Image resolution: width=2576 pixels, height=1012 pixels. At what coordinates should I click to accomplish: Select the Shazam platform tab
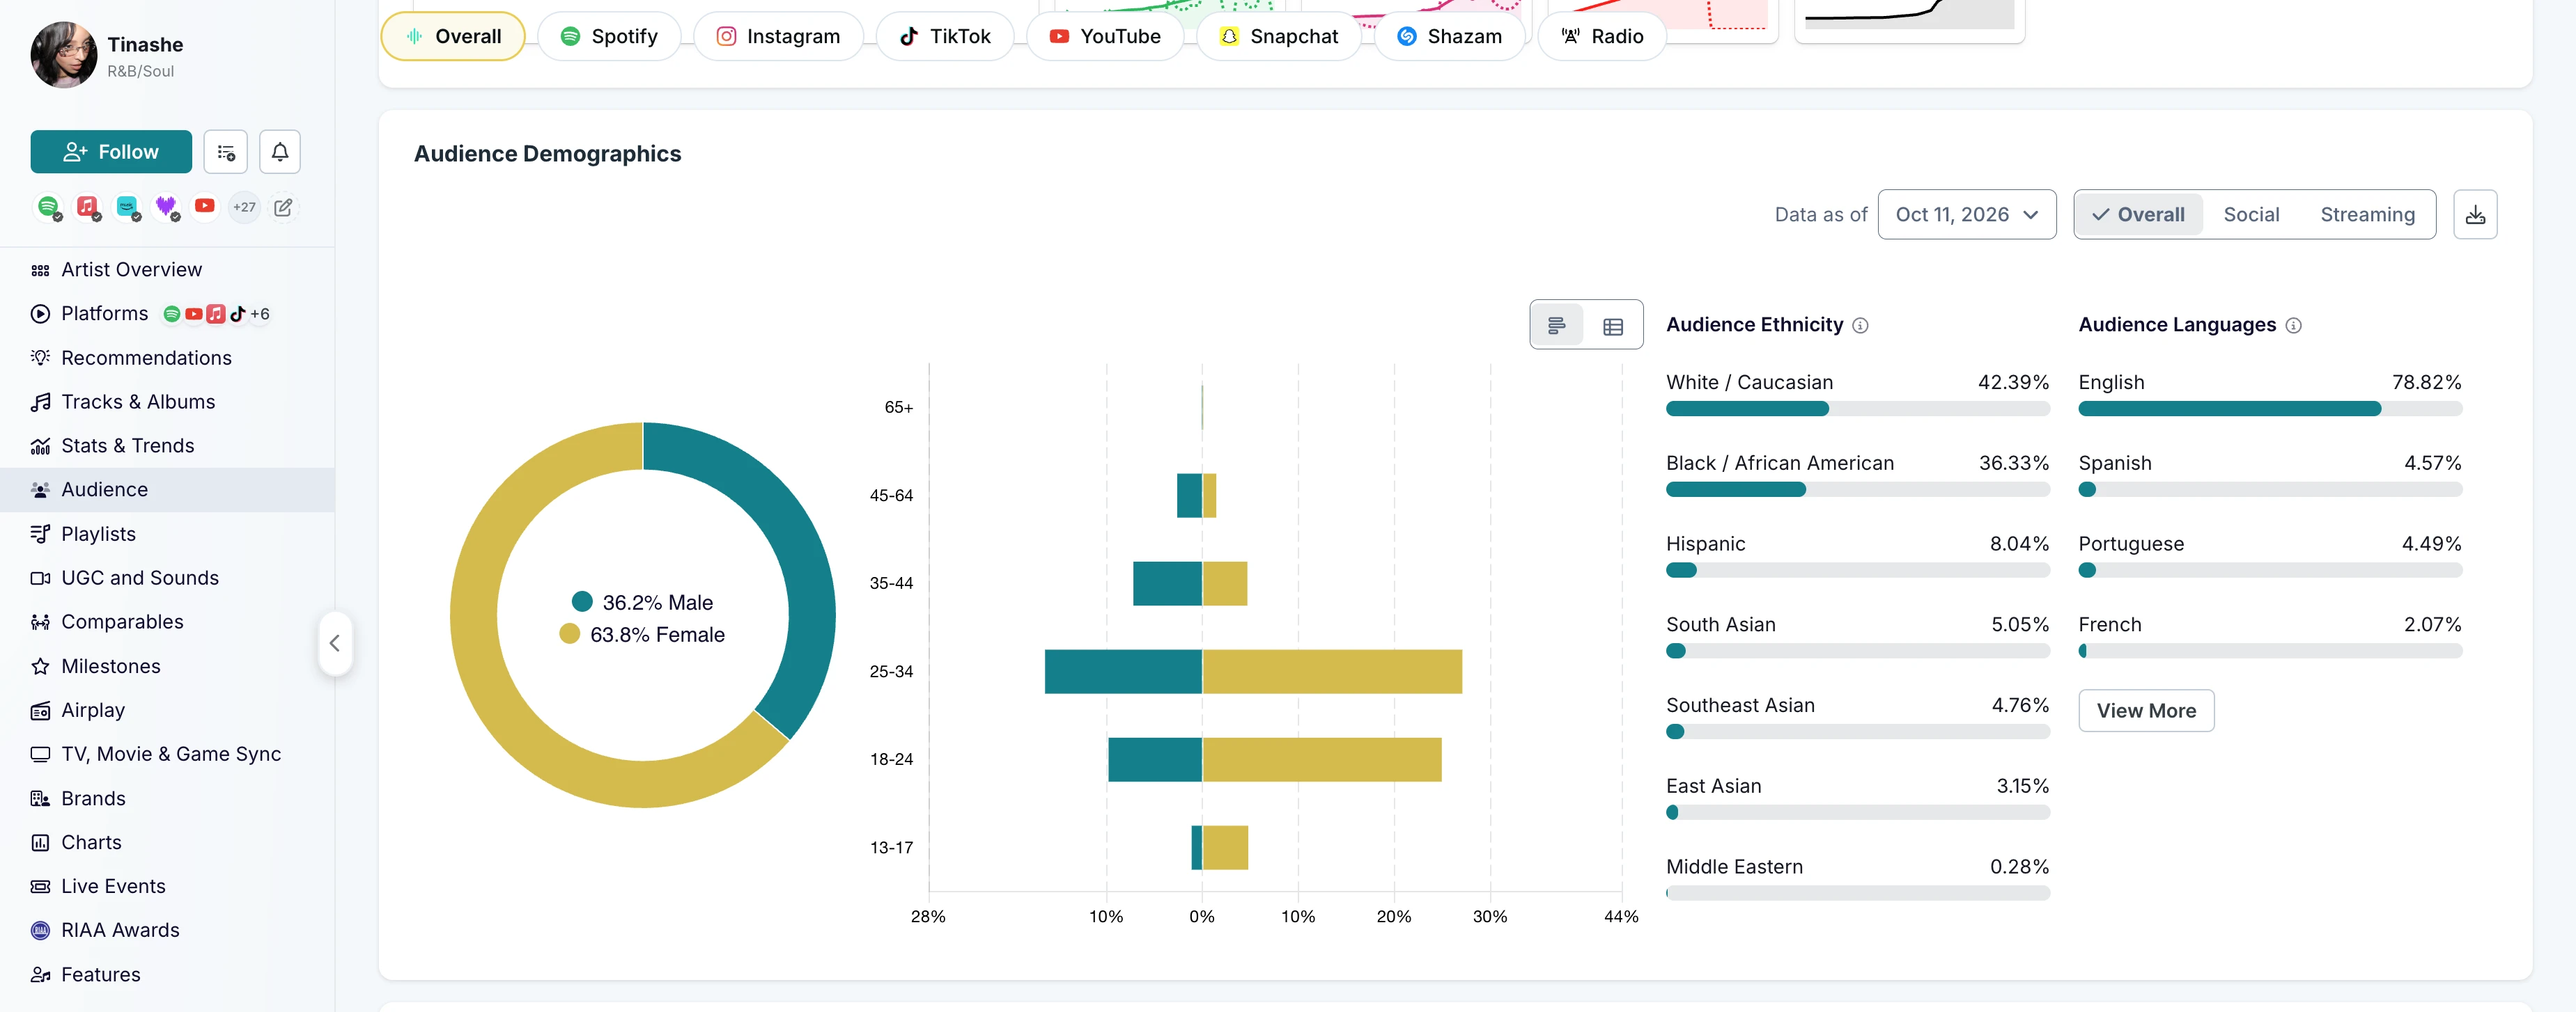pos(1449,37)
